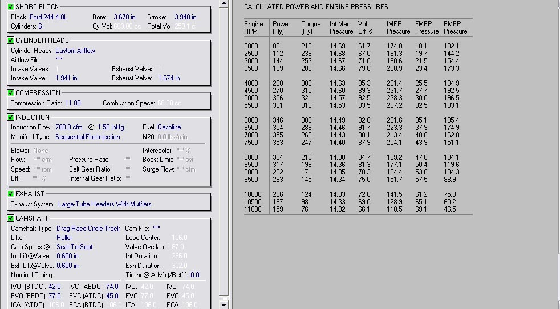This screenshot has height=309, width=560.
Task: Toggle the CAMSHAFT section checkbox
Action: coord(10,218)
